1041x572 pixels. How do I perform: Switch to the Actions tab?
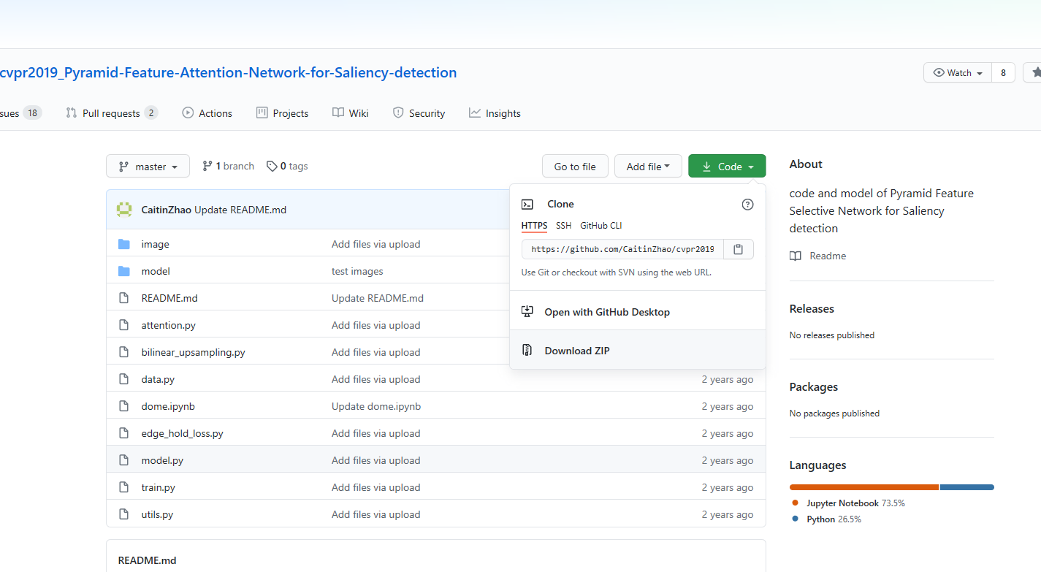point(207,113)
